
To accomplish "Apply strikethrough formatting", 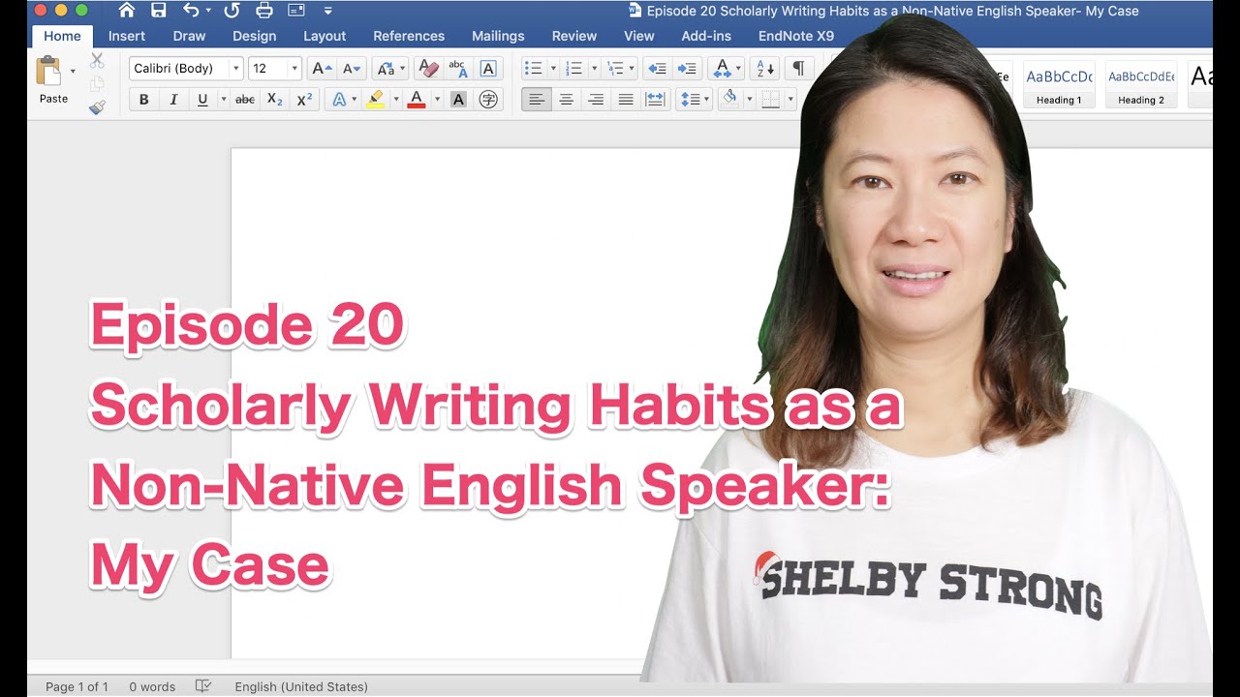I will tap(245, 99).
